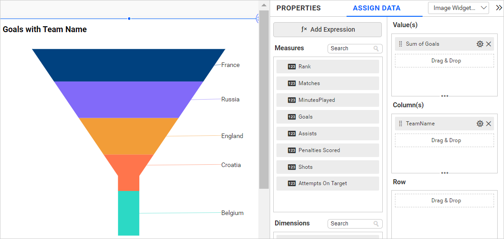Select the Penalties Scored measure
This screenshot has height=239, width=504.
328,150
